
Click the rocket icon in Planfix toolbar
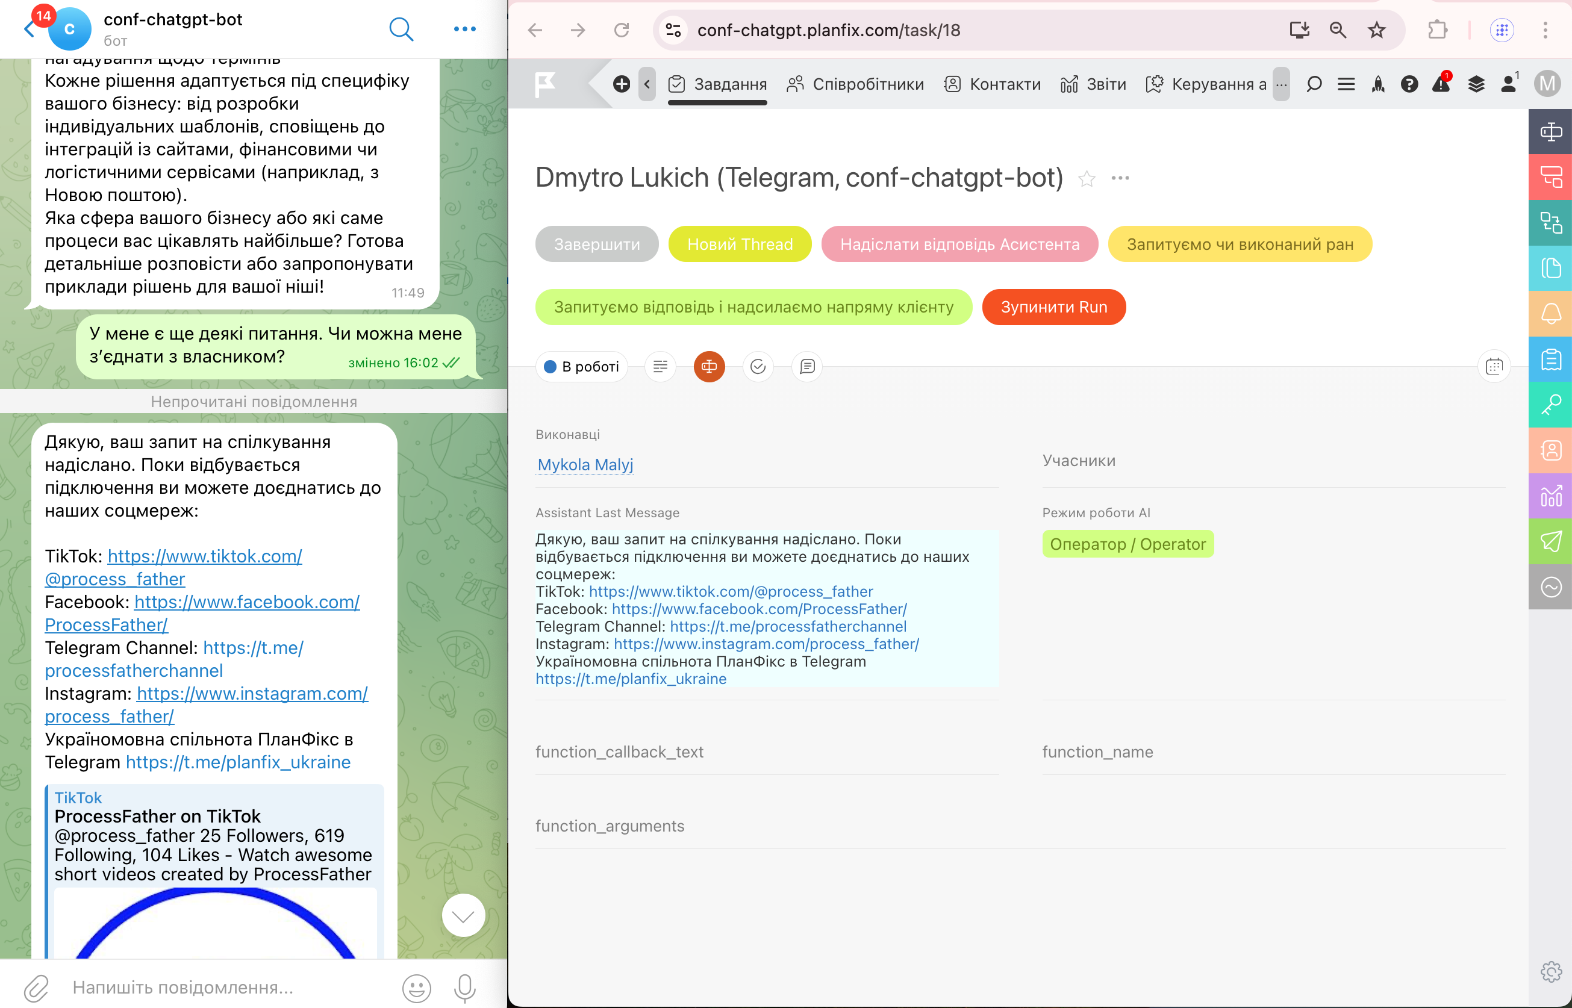click(1378, 84)
